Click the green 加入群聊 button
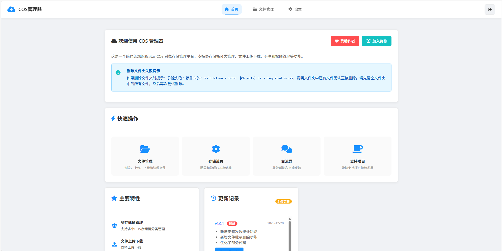Image resolution: width=502 pixels, height=251 pixels. click(x=376, y=41)
